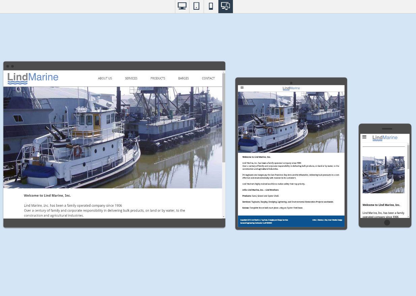Switch to tablet preview icon
Image resolution: width=416 pixels, height=296 pixels.
[197, 6]
